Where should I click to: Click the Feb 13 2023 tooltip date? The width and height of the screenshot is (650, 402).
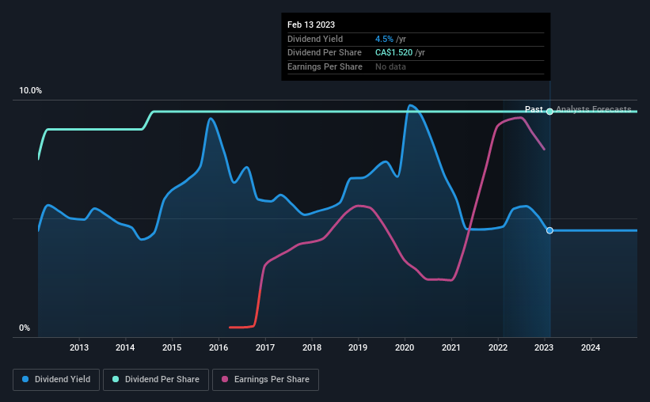point(311,25)
